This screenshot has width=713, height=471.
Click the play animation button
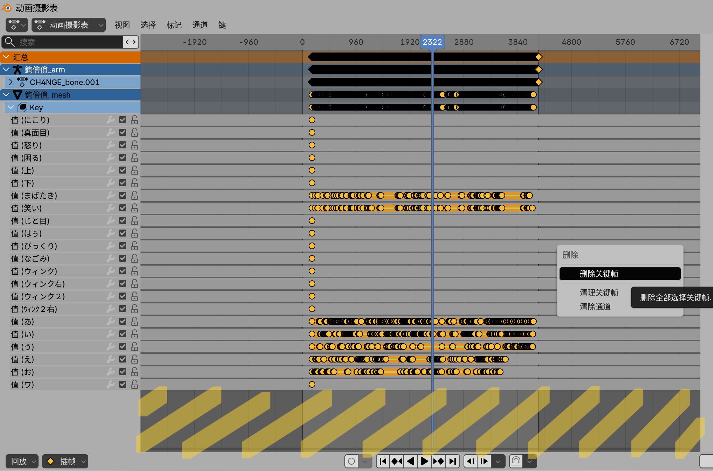pos(424,461)
